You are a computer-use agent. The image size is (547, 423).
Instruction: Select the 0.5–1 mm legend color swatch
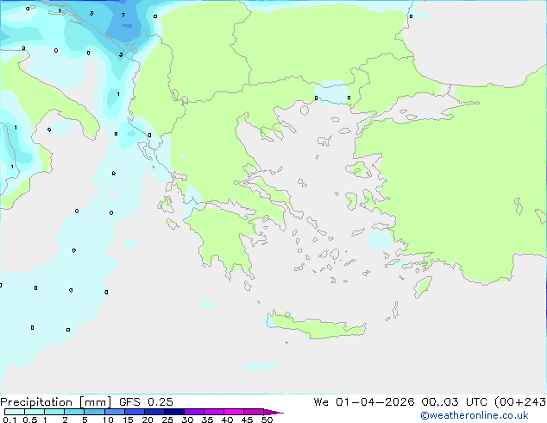35,412
